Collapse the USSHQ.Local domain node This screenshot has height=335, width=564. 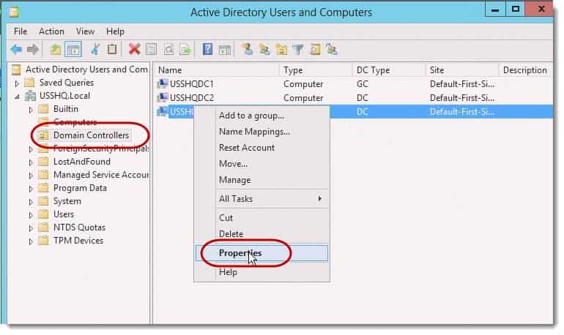point(17,97)
